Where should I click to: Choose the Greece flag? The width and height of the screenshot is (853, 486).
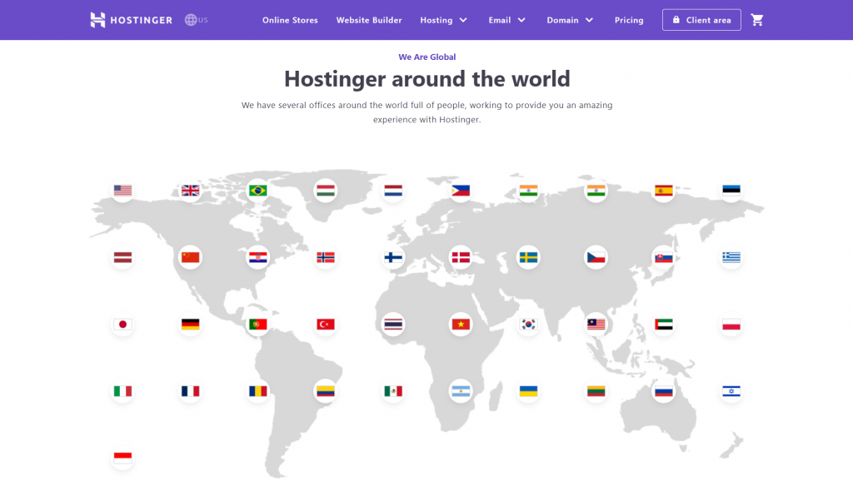click(x=731, y=257)
